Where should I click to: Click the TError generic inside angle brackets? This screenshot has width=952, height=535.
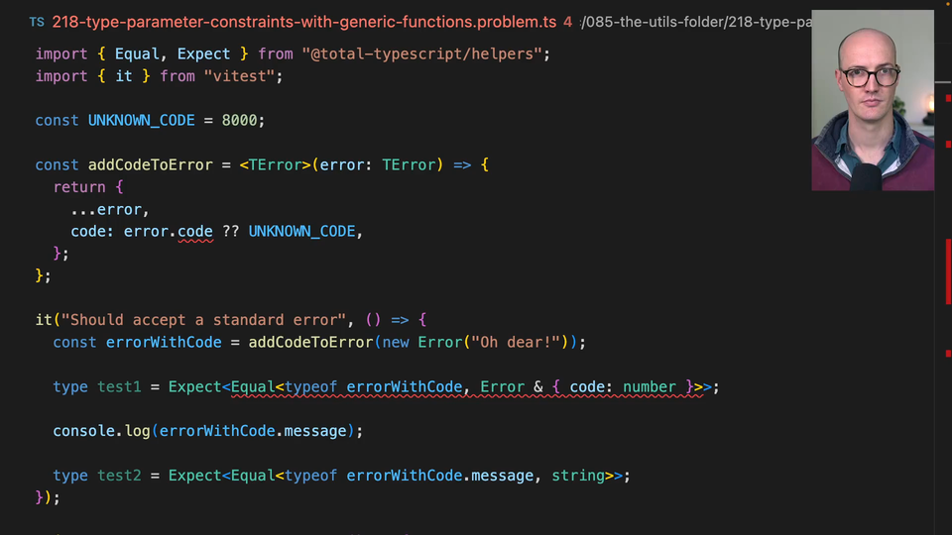275,164
